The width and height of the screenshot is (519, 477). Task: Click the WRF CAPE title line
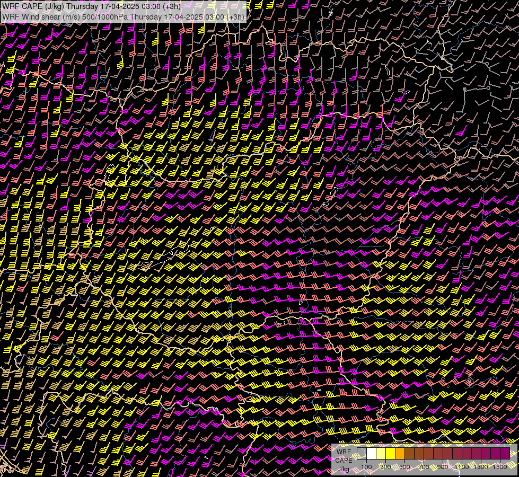pyautogui.click(x=91, y=6)
